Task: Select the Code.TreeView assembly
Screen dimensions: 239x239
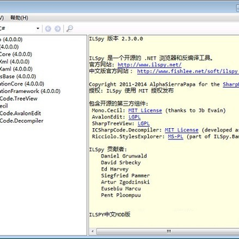Action: 19,98
